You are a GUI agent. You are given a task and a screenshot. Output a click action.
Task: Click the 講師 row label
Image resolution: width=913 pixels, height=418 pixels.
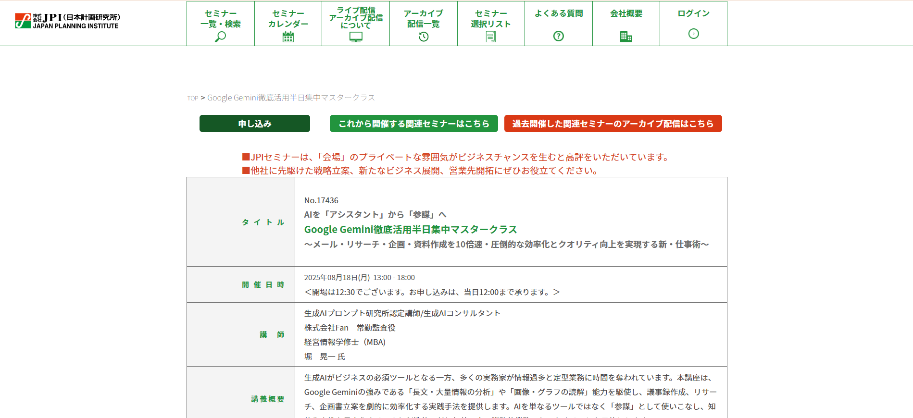[x=272, y=334]
